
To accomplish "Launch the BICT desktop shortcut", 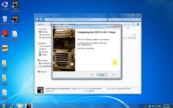I will (5, 49).
